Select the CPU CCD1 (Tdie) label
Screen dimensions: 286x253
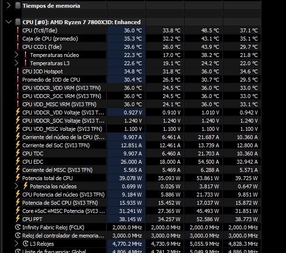tap(42, 47)
